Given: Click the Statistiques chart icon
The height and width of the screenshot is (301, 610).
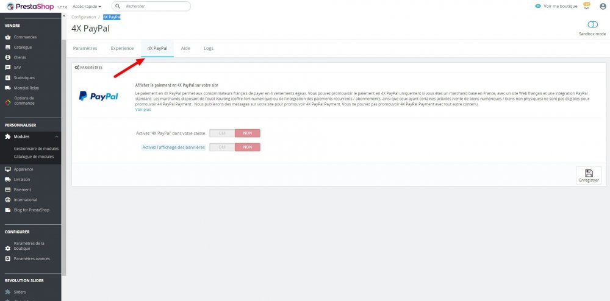Looking at the screenshot, I should (x=7, y=77).
